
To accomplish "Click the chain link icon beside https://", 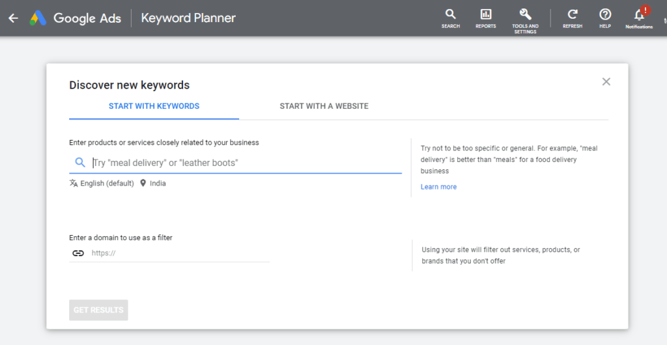I will (78, 253).
